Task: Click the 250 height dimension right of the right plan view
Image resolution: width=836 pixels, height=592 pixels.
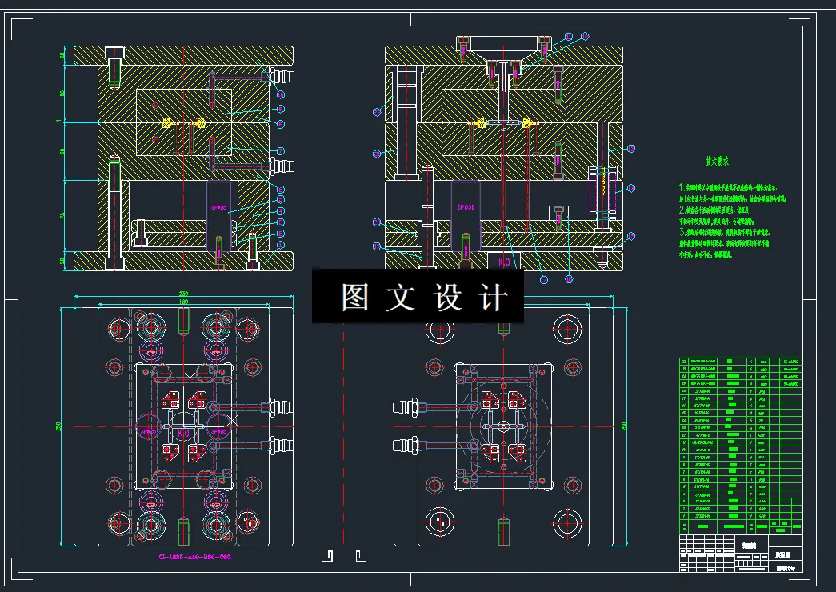Action: coord(624,426)
